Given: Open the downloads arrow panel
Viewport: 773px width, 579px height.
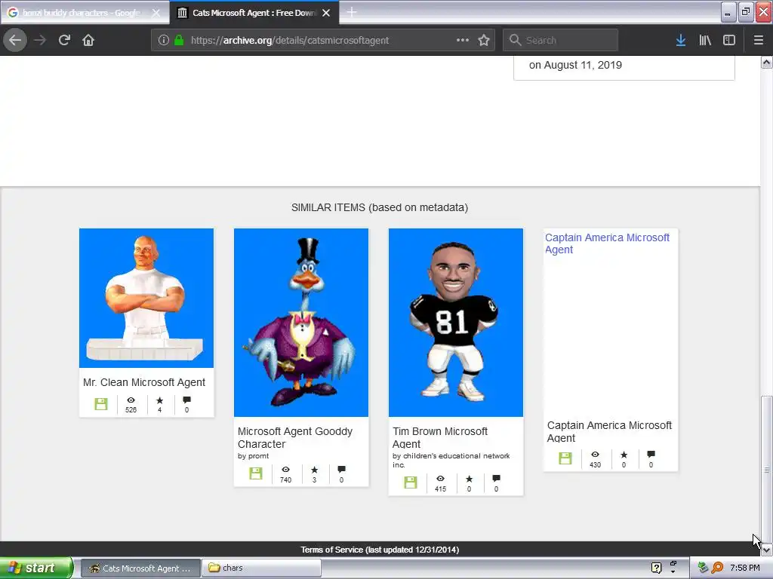Looking at the screenshot, I should pos(681,41).
